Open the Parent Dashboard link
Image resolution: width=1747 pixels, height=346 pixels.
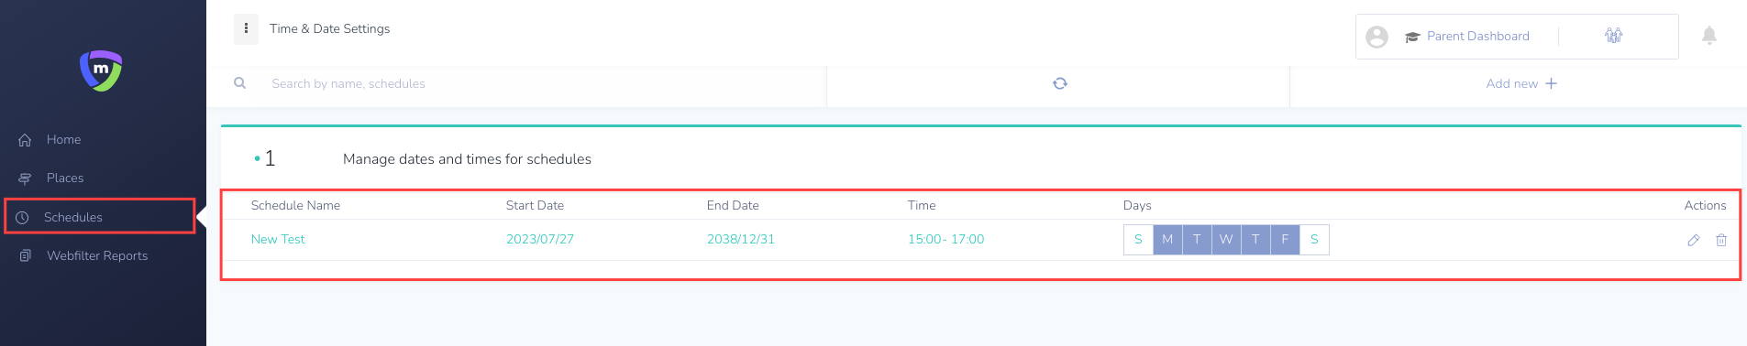[x=1477, y=37]
